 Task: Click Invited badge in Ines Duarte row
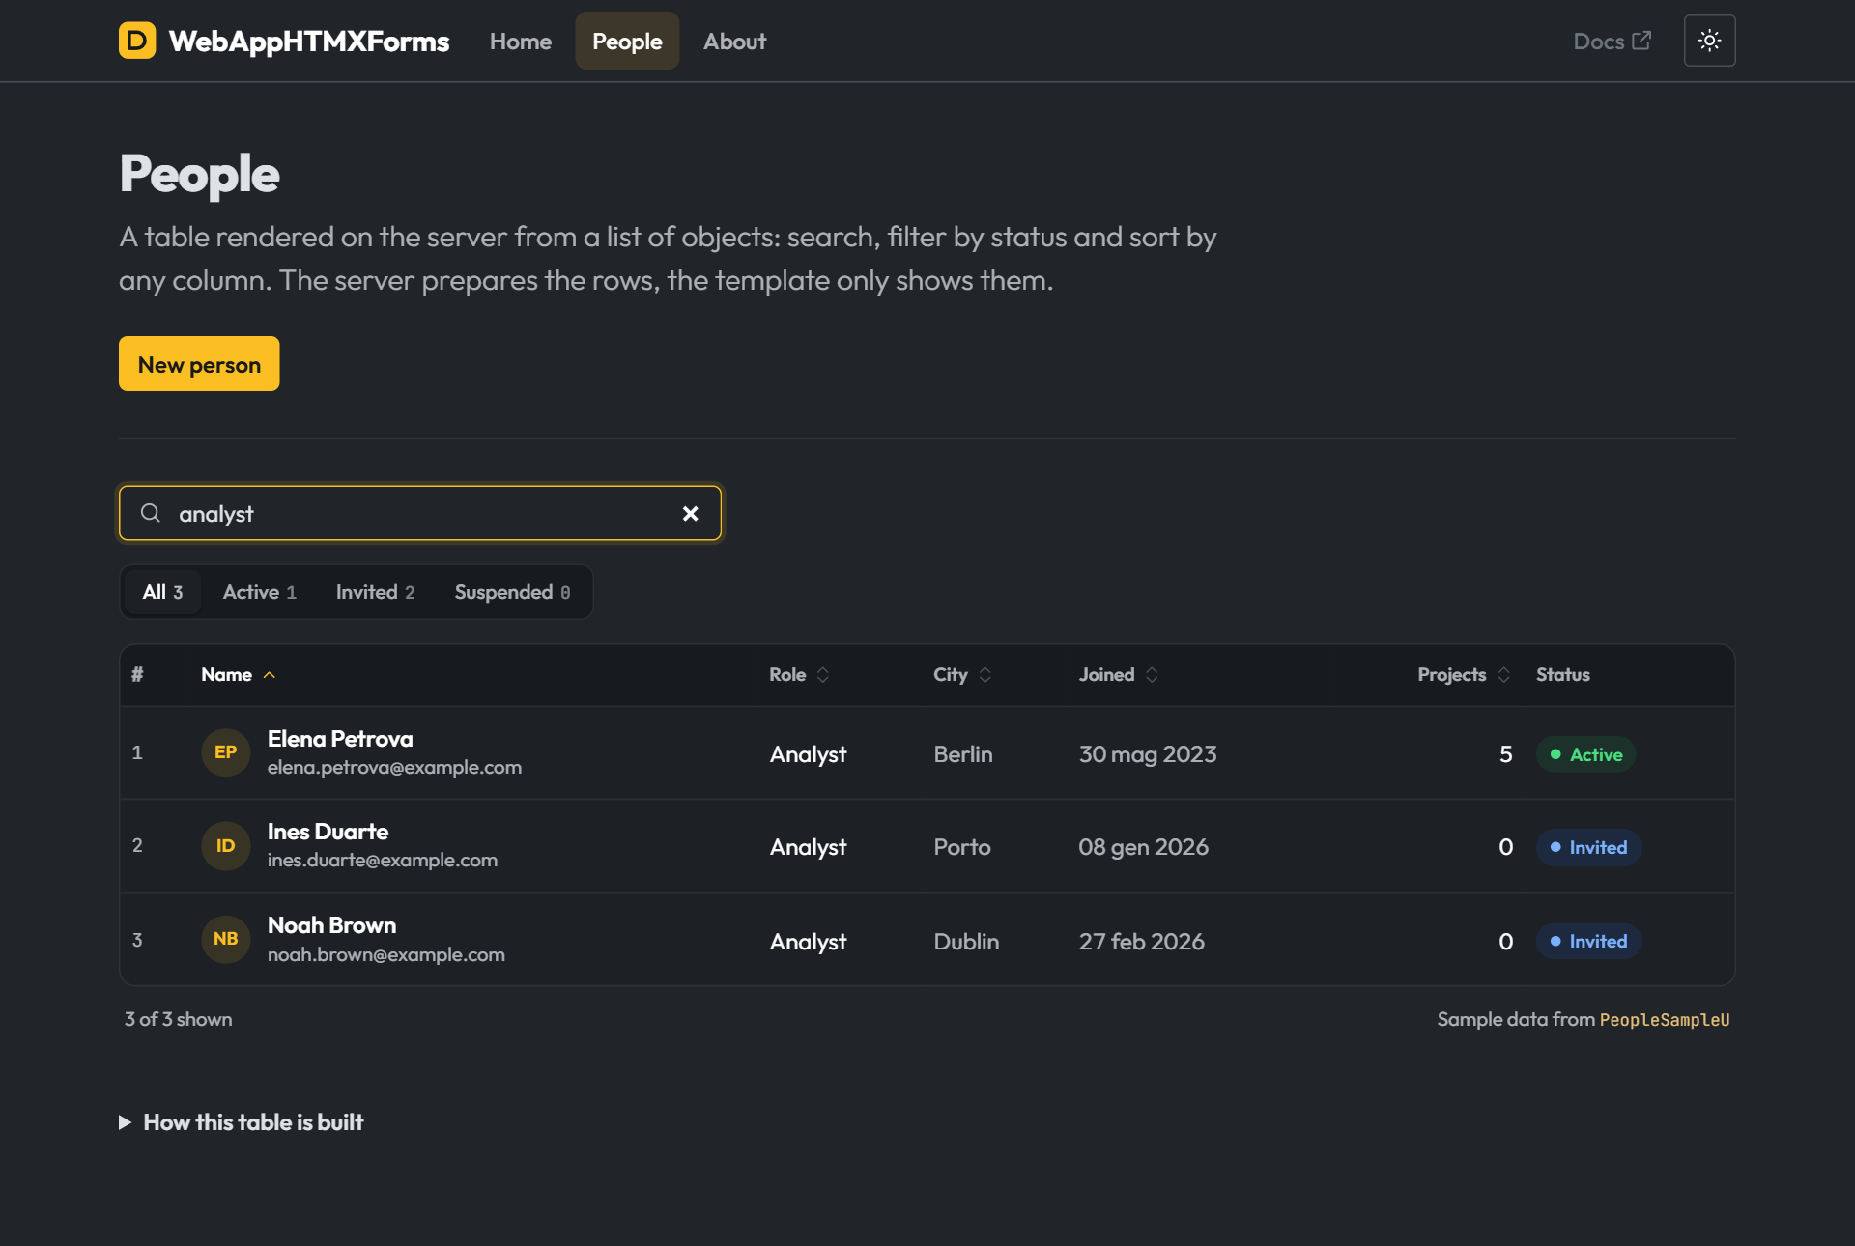coord(1588,848)
